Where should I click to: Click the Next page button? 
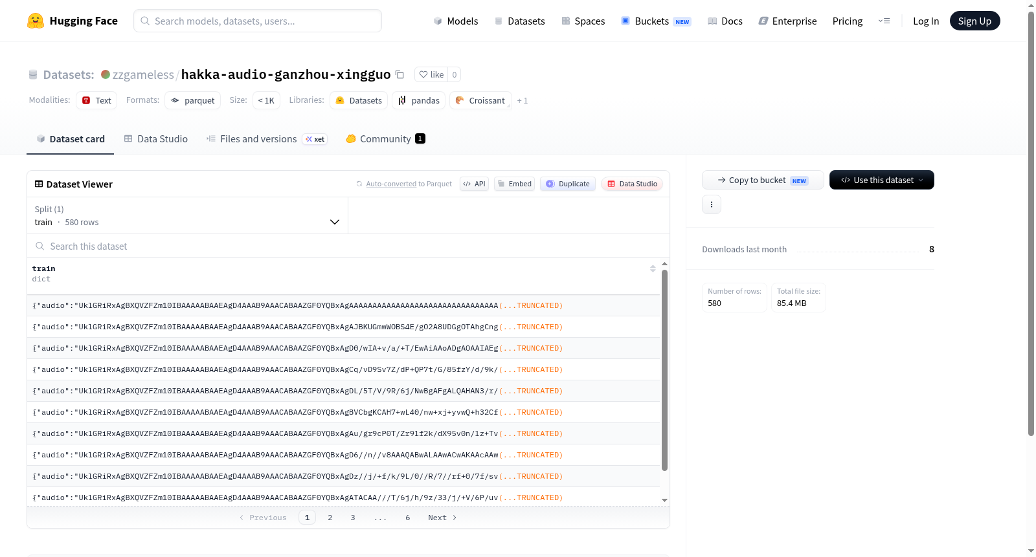click(x=442, y=518)
